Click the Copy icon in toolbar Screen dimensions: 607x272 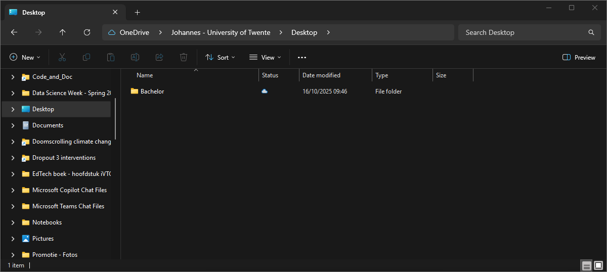tap(86, 58)
